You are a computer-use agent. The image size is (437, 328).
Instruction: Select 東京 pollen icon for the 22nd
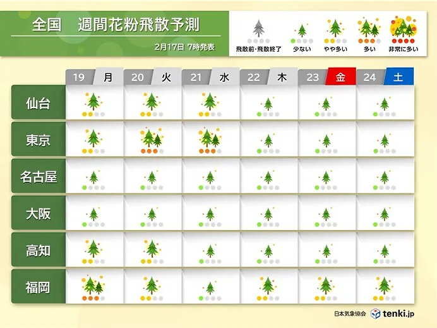coord(268,141)
